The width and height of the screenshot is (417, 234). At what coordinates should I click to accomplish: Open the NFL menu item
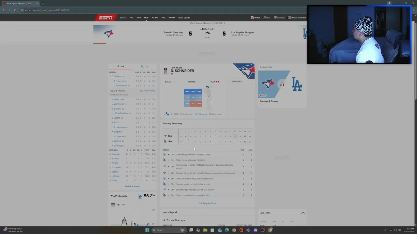[x=131, y=18]
